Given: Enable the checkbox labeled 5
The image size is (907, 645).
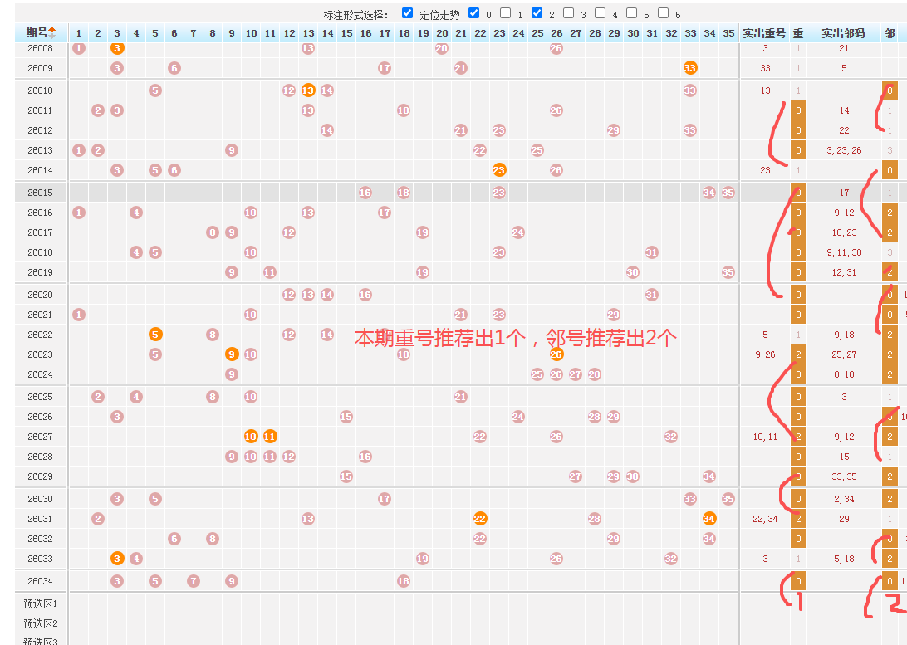Looking at the screenshot, I should coord(631,12).
